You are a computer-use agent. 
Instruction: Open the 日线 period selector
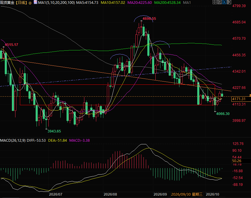pyautogui.click(x=21, y=3)
